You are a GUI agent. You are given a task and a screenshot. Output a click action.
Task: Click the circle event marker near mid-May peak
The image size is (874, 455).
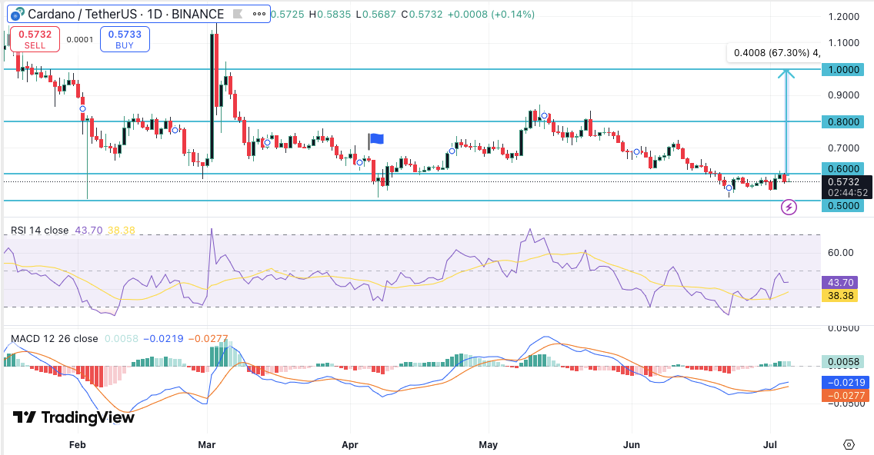(544, 116)
